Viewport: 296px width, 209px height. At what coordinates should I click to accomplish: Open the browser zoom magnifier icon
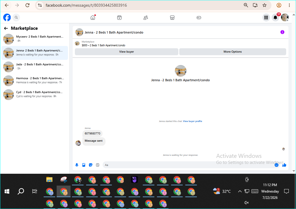pos(246,5)
